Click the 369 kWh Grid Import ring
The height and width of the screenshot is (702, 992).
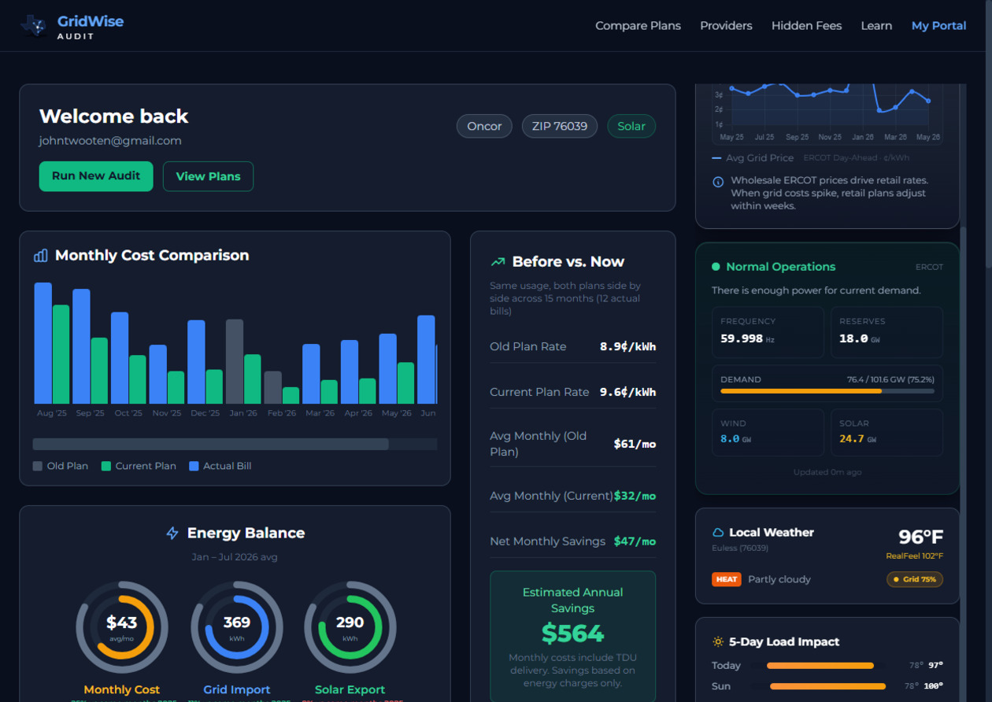point(237,627)
